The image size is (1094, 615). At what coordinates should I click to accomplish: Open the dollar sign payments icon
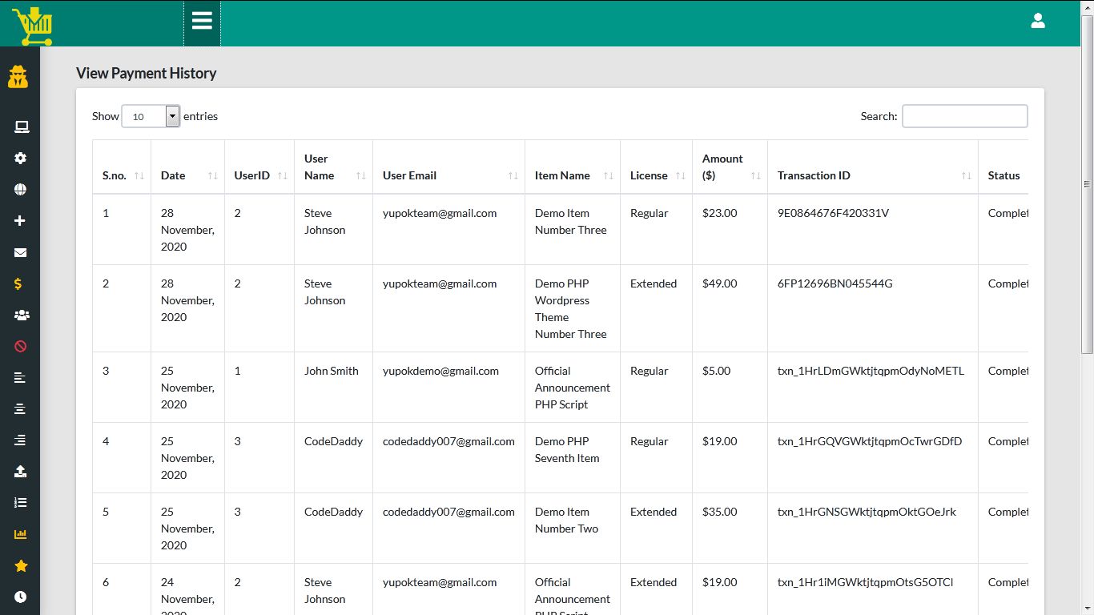18,284
